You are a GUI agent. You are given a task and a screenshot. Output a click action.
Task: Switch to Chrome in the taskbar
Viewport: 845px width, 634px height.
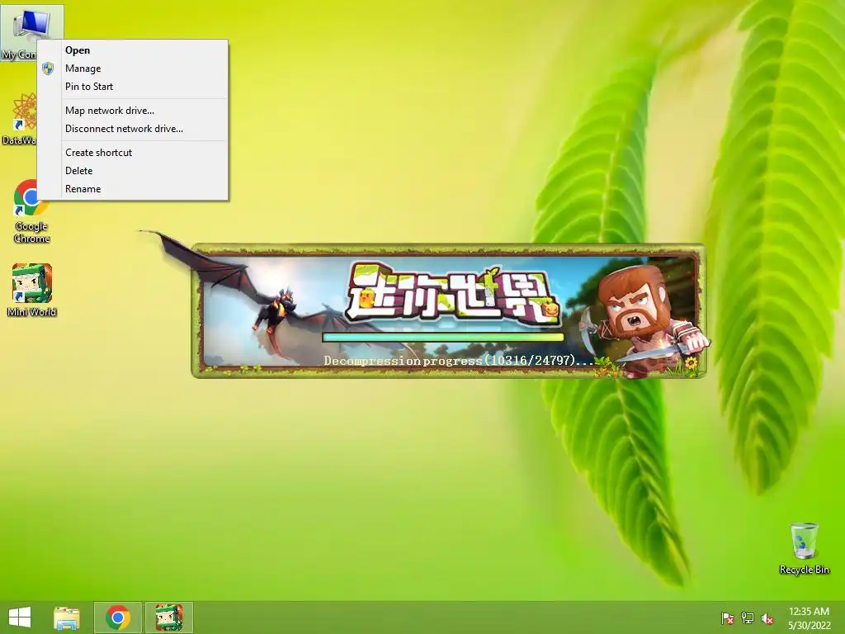point(118,617)
